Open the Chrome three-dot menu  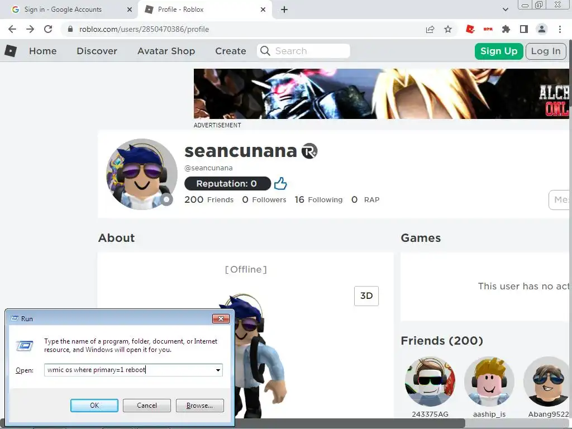coord(560,29)
